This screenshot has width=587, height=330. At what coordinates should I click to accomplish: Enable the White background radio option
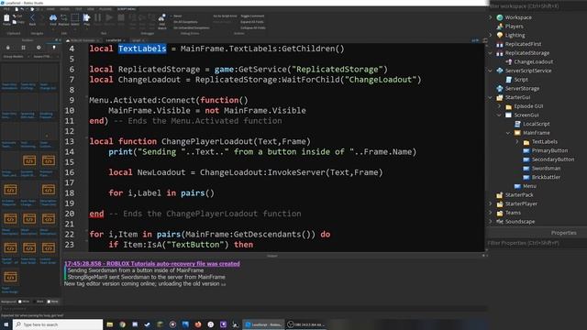pyautogui.click(x=20, y=302)
